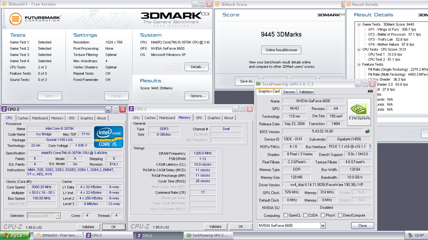Select the GT1 - Wings of Fury row
The height and width of the screenshot is (240, 428).
[392, 29]
